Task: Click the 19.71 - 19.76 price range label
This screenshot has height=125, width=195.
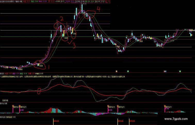Action: (169, 41)
